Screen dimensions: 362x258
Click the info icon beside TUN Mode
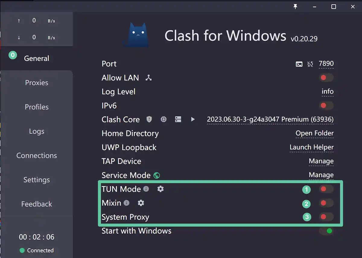pos(146,189)
